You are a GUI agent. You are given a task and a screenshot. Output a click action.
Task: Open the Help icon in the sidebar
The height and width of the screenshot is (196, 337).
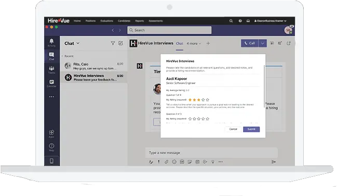point(51,147)
